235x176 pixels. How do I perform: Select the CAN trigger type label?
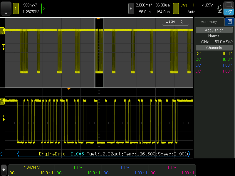(x=184, y=5)
